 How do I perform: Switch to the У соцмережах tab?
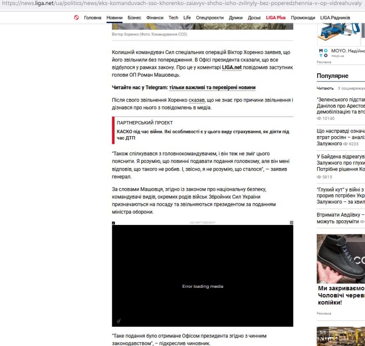(x=351, y=88)
